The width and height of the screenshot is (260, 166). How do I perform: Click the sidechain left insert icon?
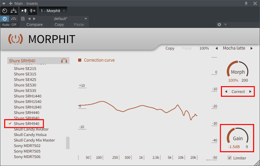point(24,11)
